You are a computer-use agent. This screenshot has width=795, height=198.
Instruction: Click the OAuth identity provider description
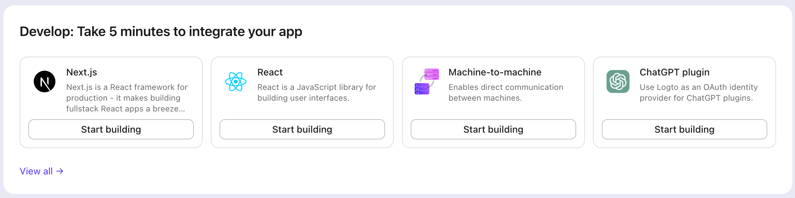699,93
